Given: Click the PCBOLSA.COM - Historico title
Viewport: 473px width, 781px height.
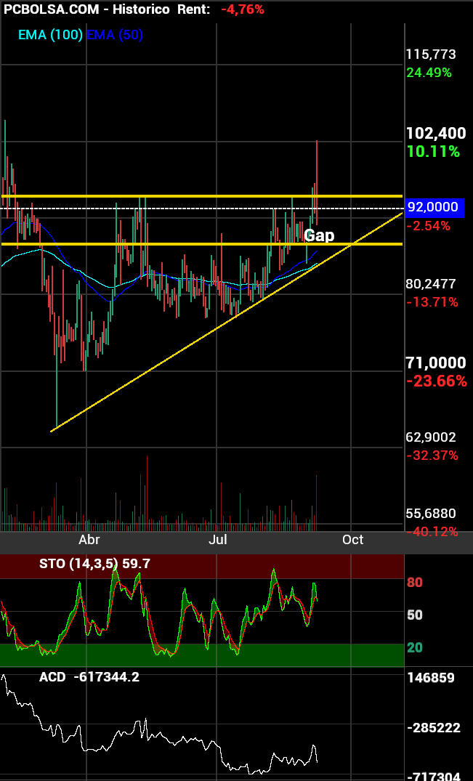Looking at the screenshot, I should [87, 9].
